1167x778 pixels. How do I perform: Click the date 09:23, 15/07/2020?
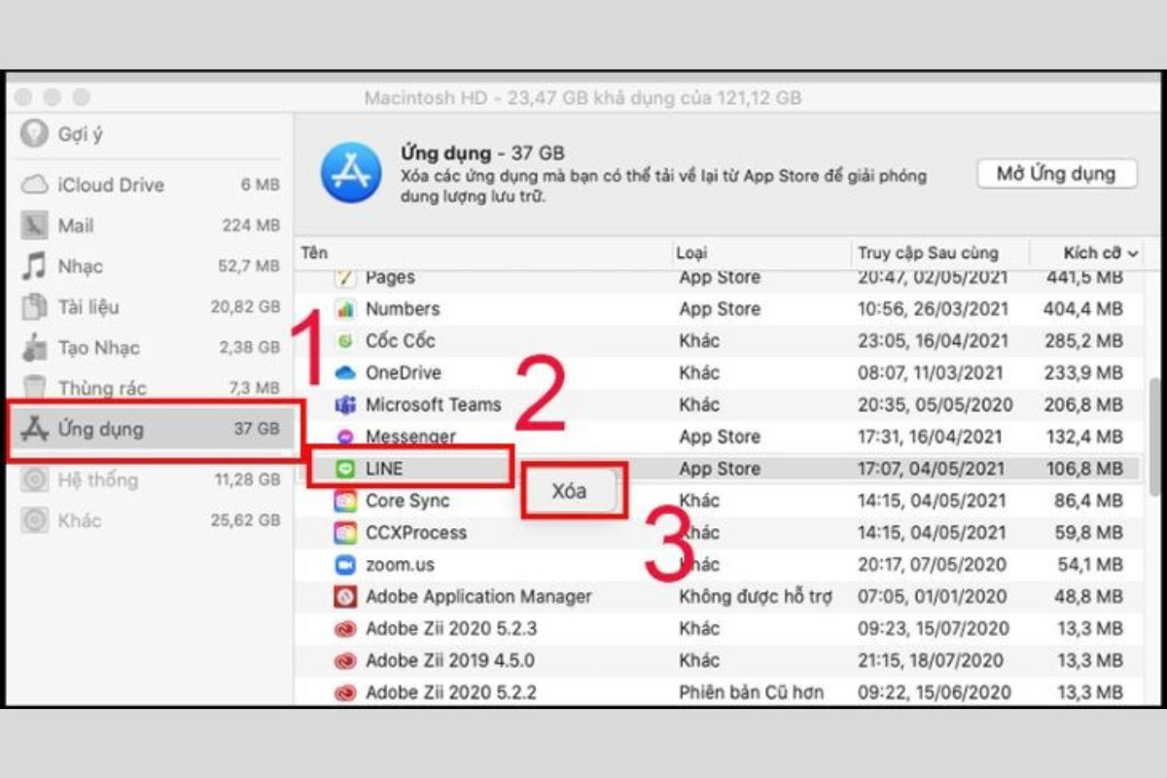(934, 628)
